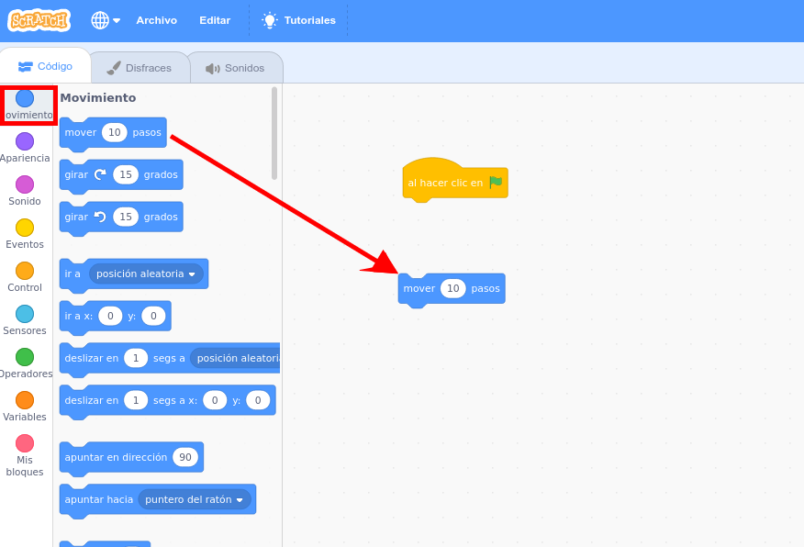Open the Operadores green category

click(25, 356)
